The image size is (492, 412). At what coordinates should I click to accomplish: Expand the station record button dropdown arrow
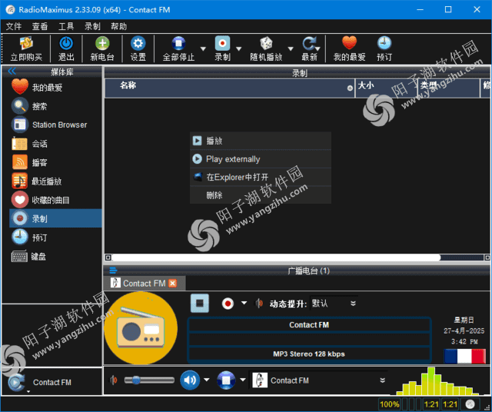pos(244,303)
